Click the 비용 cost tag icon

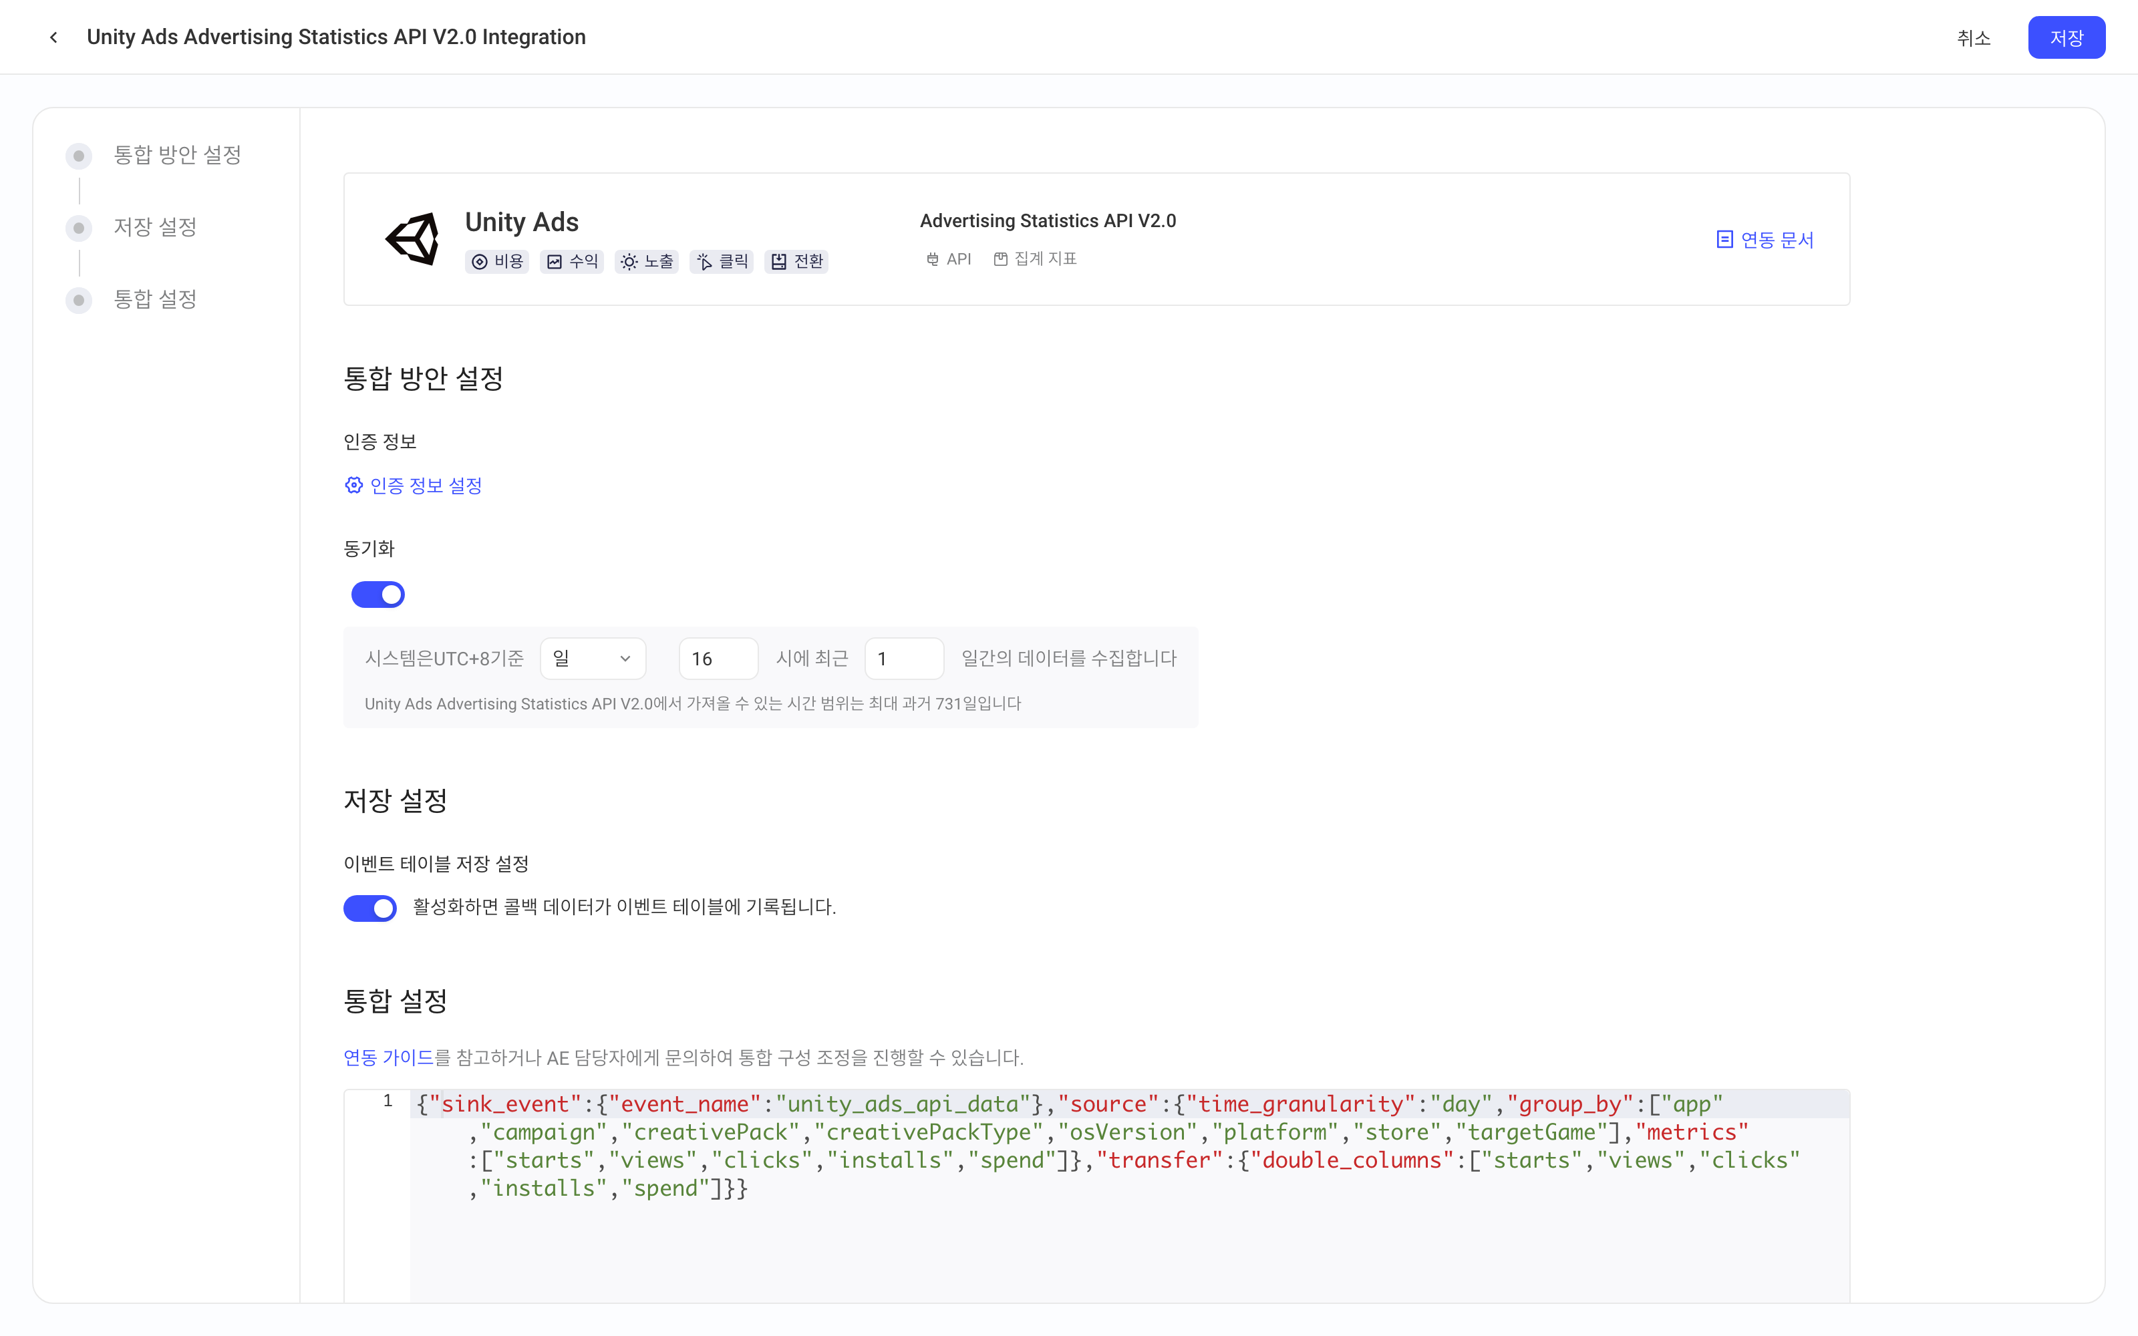(x=480, y=262)
